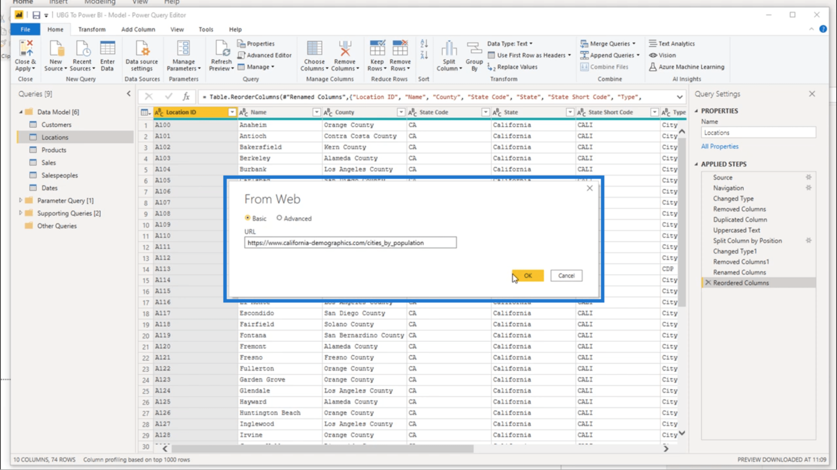This screenshot has height=470, width=837.
Task: Click the query Name field
Action: click(758, 133)
